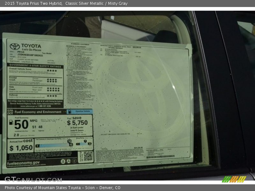Click the Overall Vehicle Score star rating
255x191 pixels.
(52, 71)
